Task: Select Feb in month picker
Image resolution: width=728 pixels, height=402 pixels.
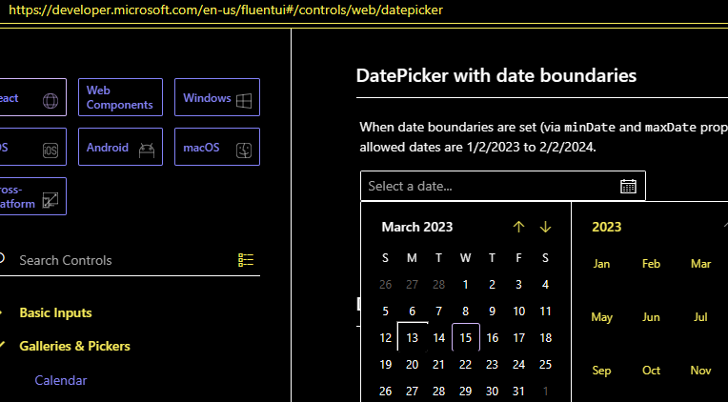Action: tap(651, 264)
